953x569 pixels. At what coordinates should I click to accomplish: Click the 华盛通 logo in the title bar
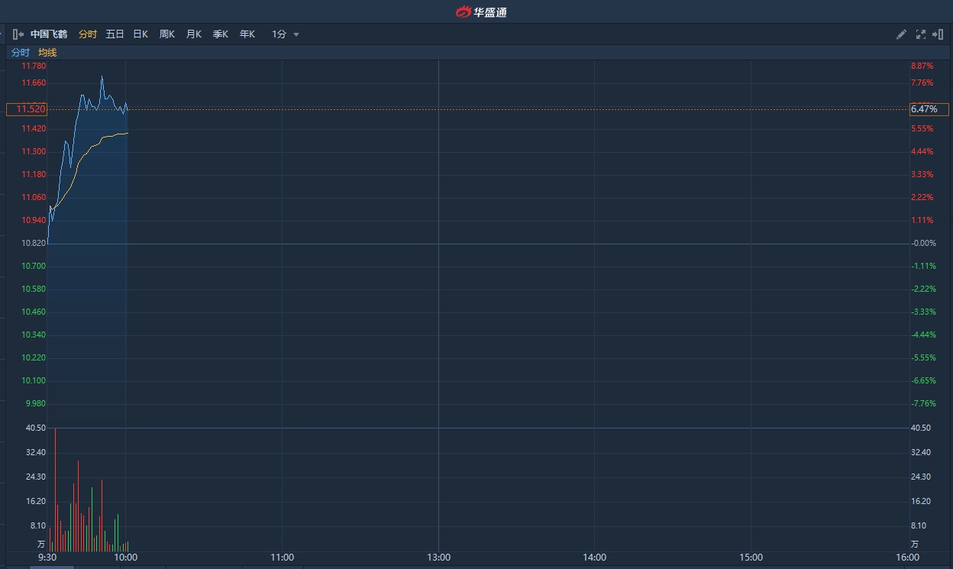[x=481, y=11]
